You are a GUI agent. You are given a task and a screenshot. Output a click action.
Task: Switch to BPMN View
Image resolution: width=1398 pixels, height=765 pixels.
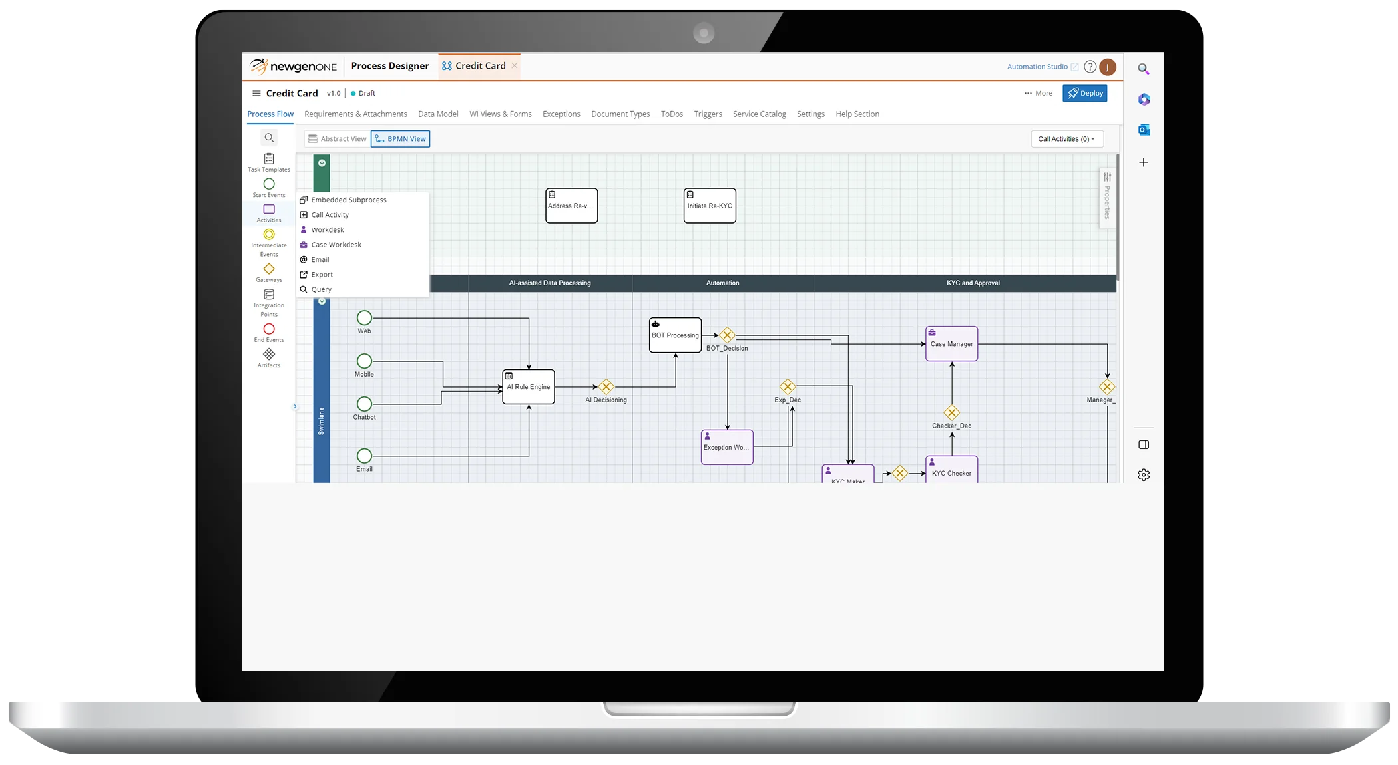[x=400, y=139]
